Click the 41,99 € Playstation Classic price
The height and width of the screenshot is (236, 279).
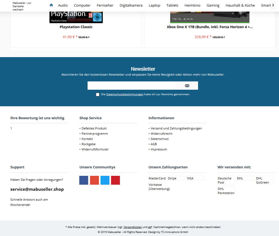(x=70, y=37)
